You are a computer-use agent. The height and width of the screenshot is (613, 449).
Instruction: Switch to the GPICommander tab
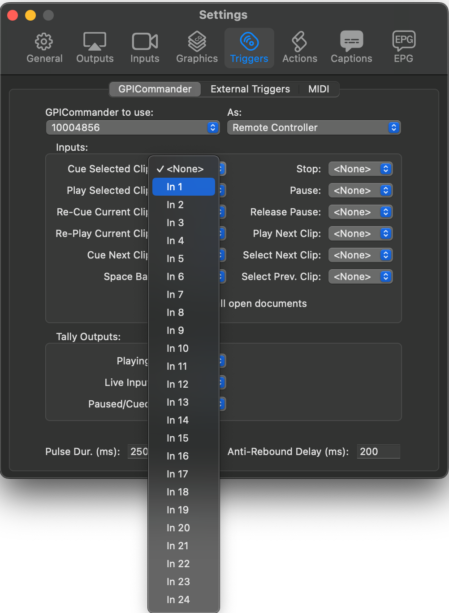(155, 89)
